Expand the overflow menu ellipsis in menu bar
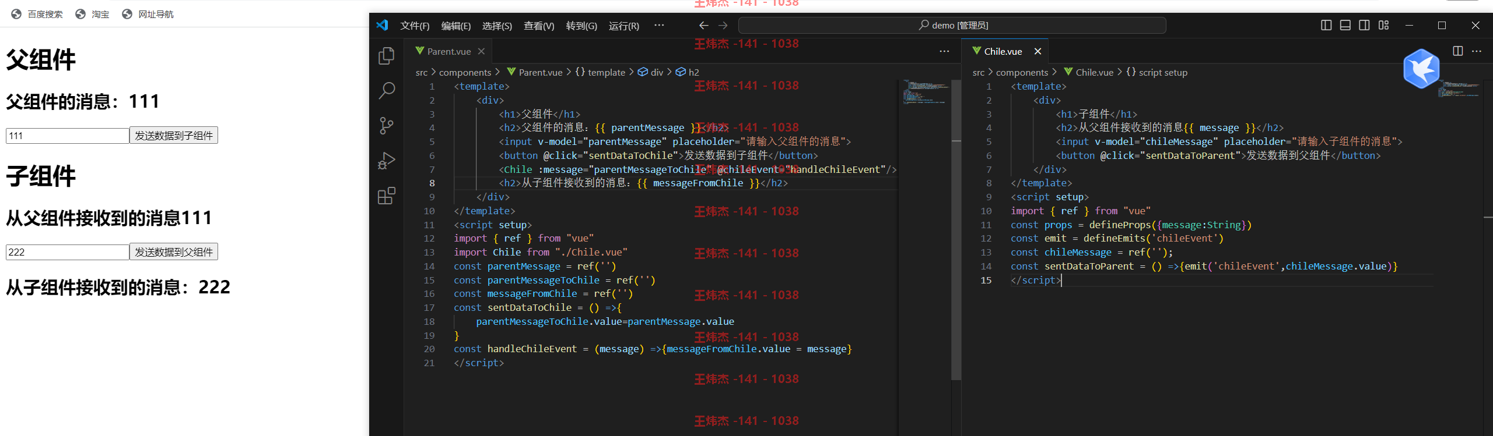The width and height of the screenshot is (1493, 436). pos(659,25)
